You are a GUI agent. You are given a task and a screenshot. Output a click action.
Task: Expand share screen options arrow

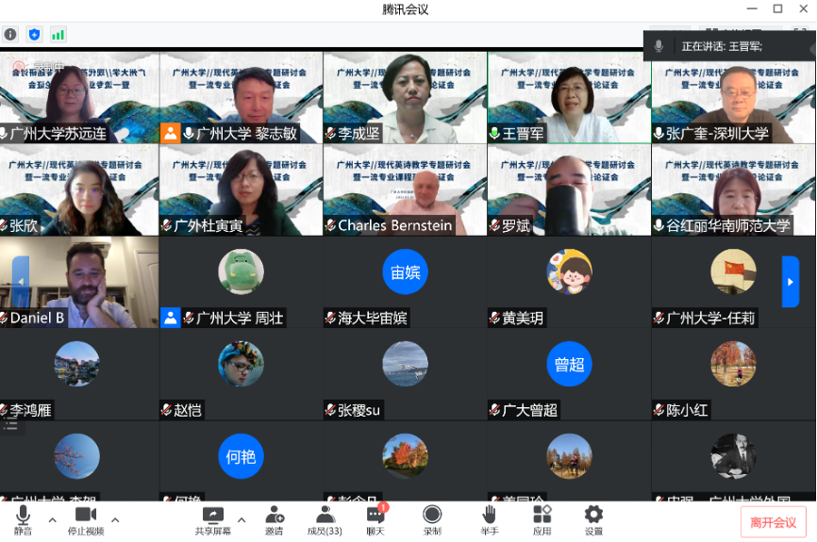[x=242, y=519]
